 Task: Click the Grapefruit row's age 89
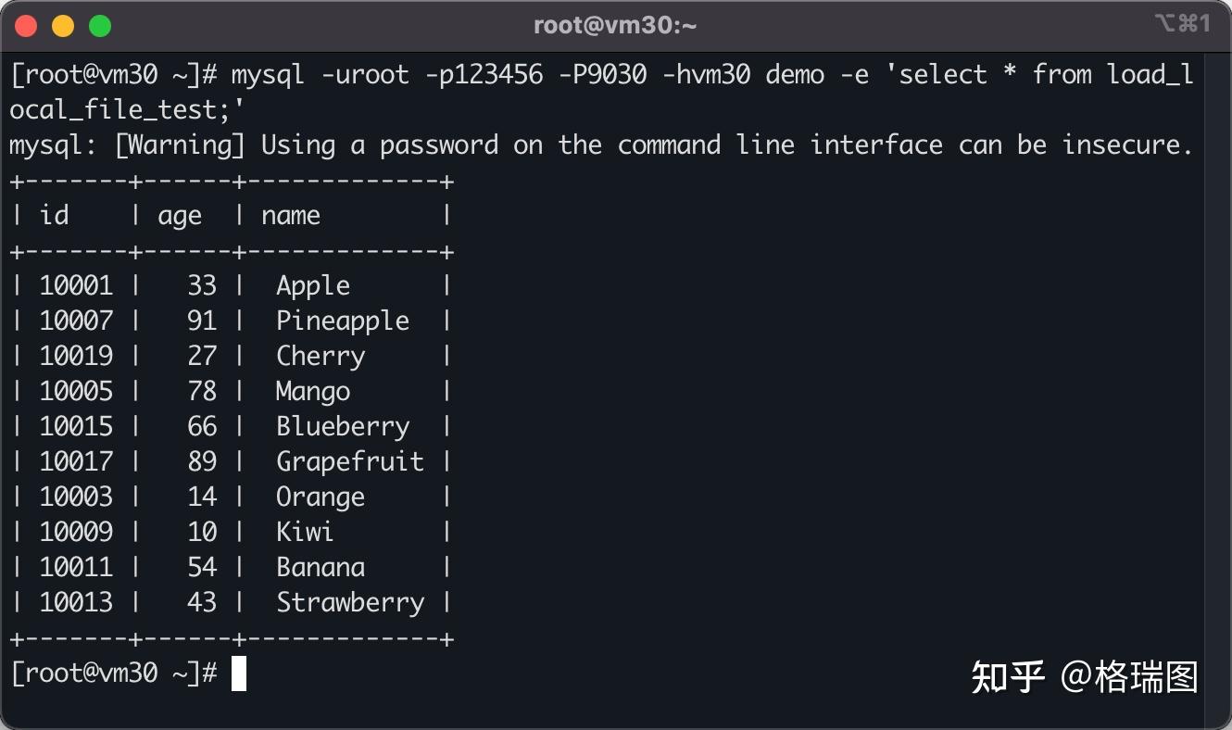(x=202, y=462)
